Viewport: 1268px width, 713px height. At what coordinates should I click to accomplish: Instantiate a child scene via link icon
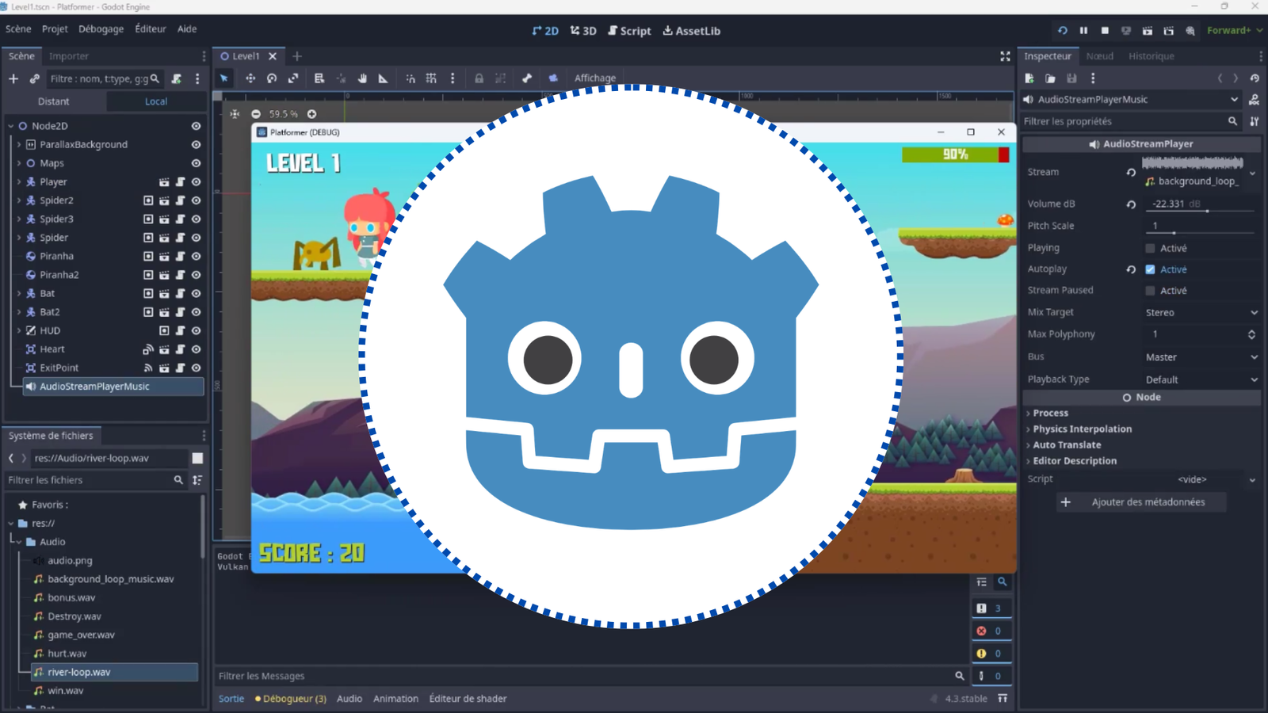[34, 78]
